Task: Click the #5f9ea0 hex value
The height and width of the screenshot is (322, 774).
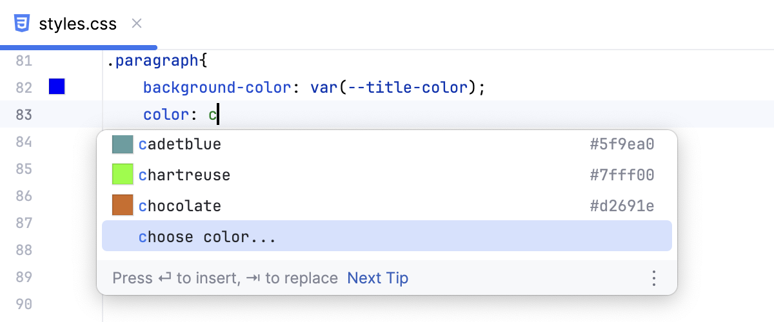Action: tap(622, 144)
